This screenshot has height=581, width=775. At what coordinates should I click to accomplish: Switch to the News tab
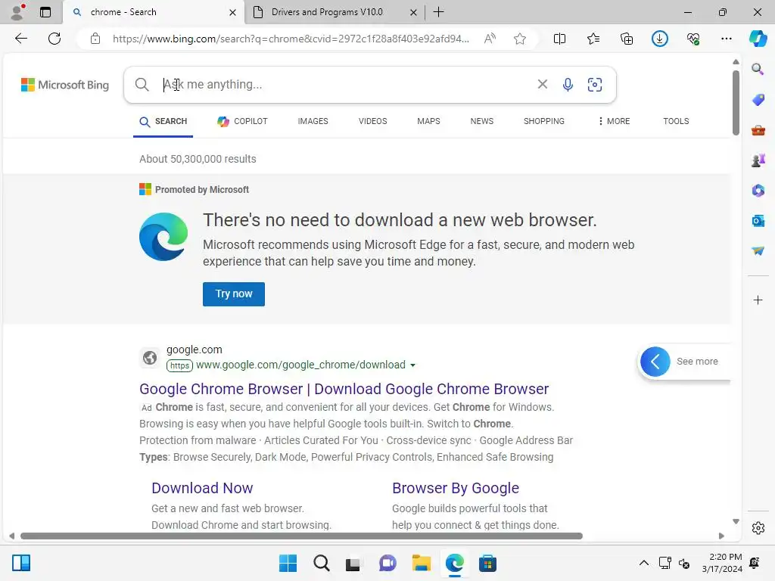point(482,121)
